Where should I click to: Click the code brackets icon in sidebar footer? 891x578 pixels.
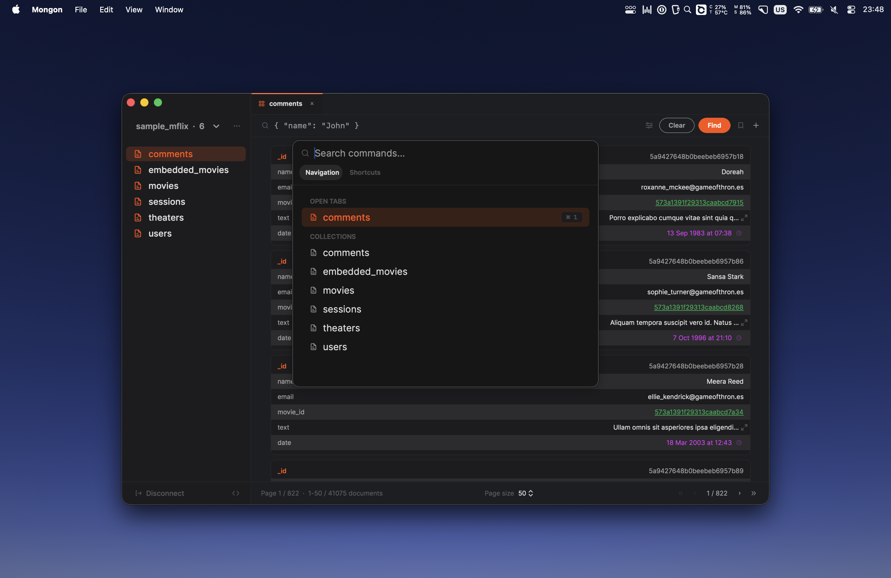tap(235, 493)
